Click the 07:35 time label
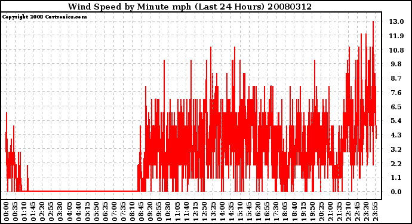The width and height of the screenshot is (412, 224). 123,211
